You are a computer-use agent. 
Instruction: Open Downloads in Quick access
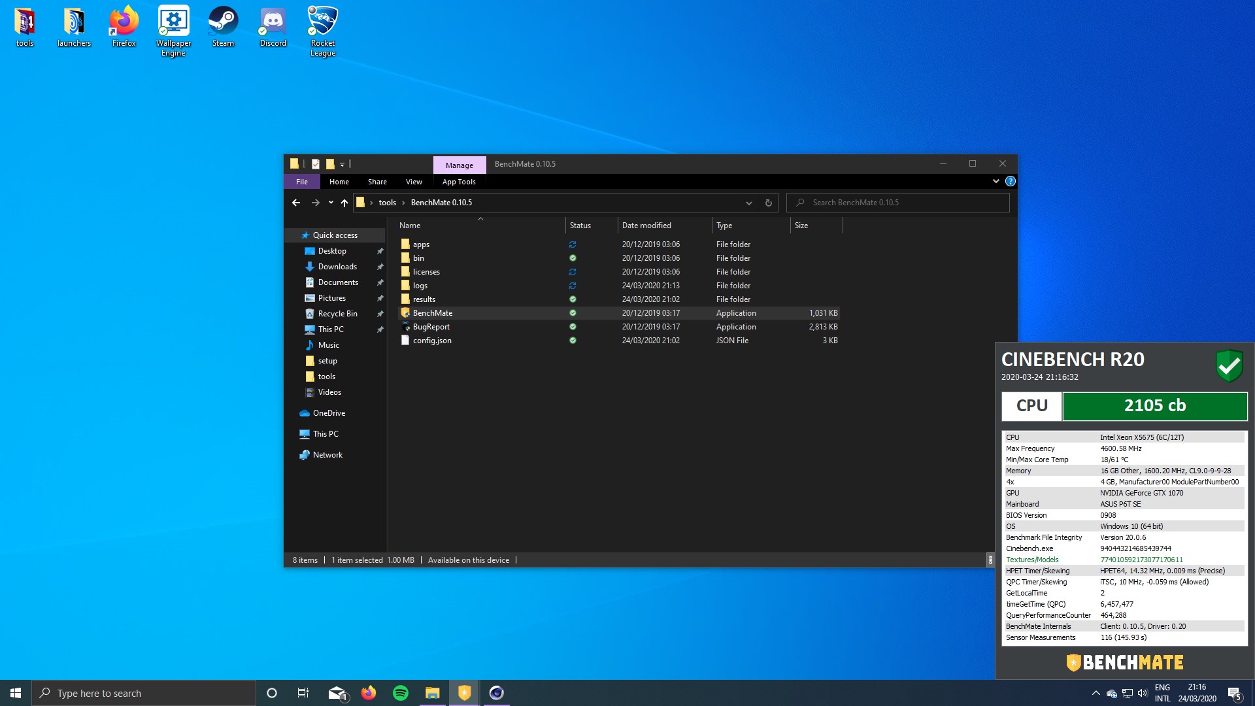(x=337, y=267)
